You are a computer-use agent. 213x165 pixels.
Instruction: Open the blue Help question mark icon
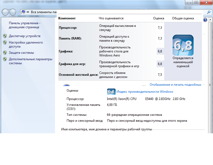tap(205, 20)
